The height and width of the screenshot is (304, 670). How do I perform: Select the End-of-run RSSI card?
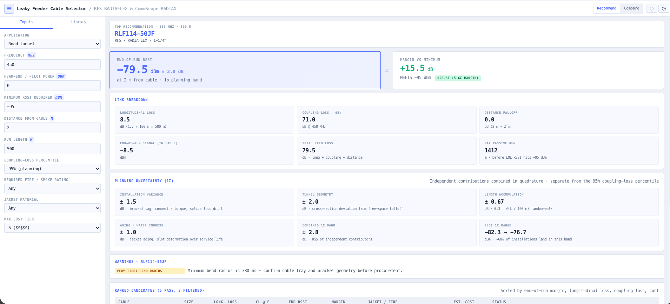[245, 70]
